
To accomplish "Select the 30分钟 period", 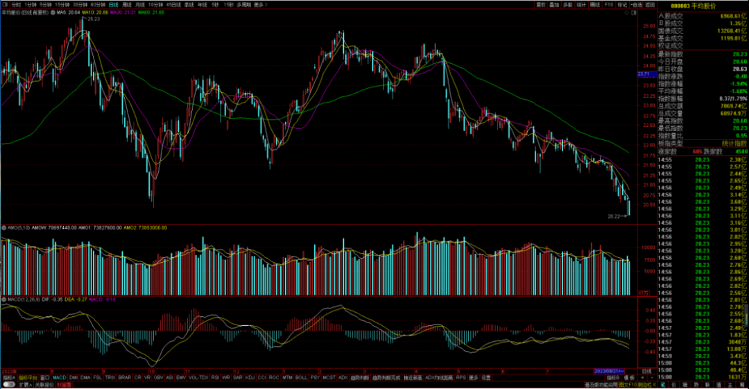I will point(80,4).
